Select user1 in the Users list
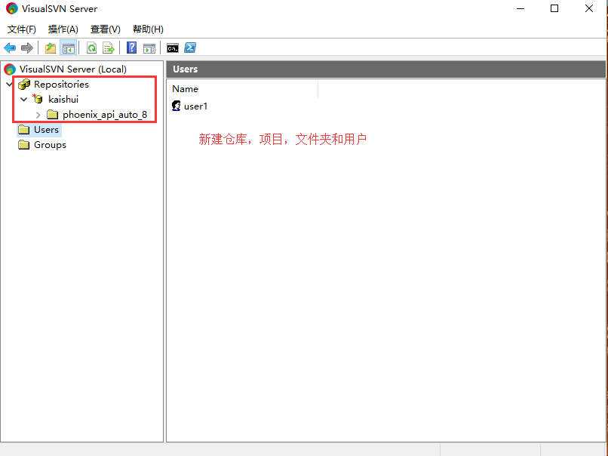This screenshot has width=608, height=456. point(196,106)
